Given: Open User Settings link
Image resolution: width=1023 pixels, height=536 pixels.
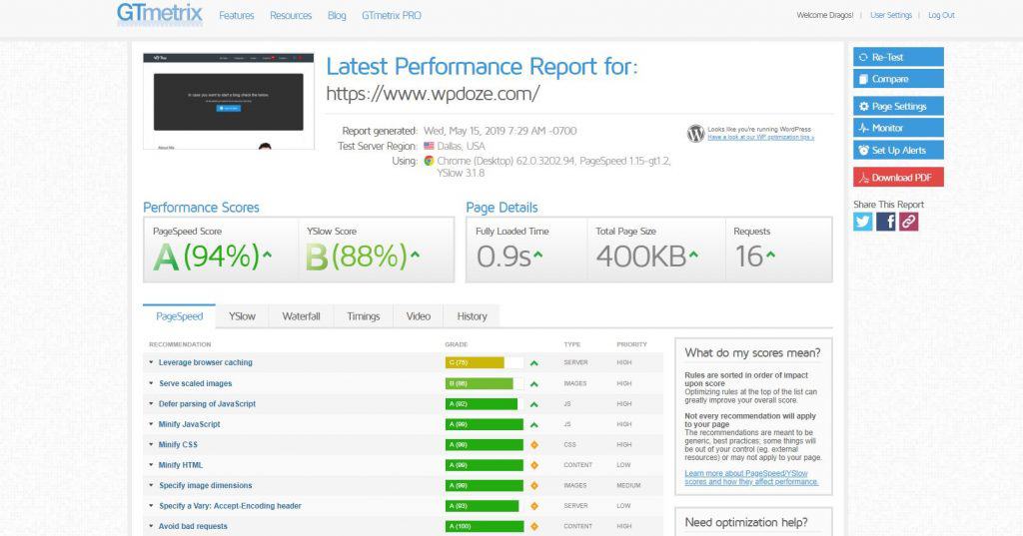Looking at the screenshot, I should (x=891, y=15).
